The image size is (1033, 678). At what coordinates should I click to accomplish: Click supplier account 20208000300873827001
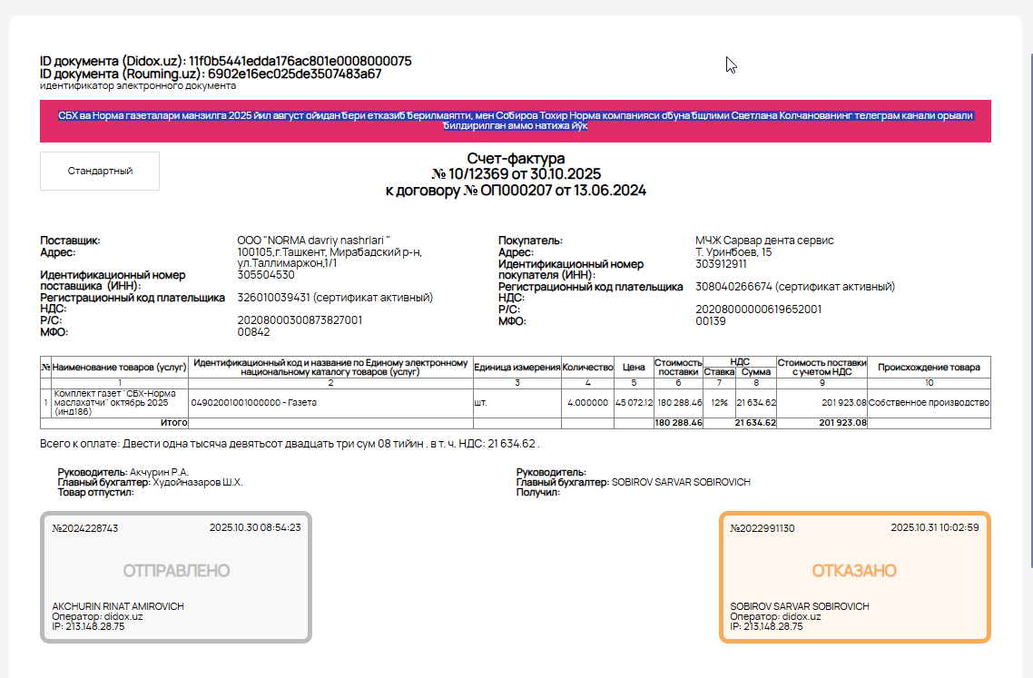point(300,320)
